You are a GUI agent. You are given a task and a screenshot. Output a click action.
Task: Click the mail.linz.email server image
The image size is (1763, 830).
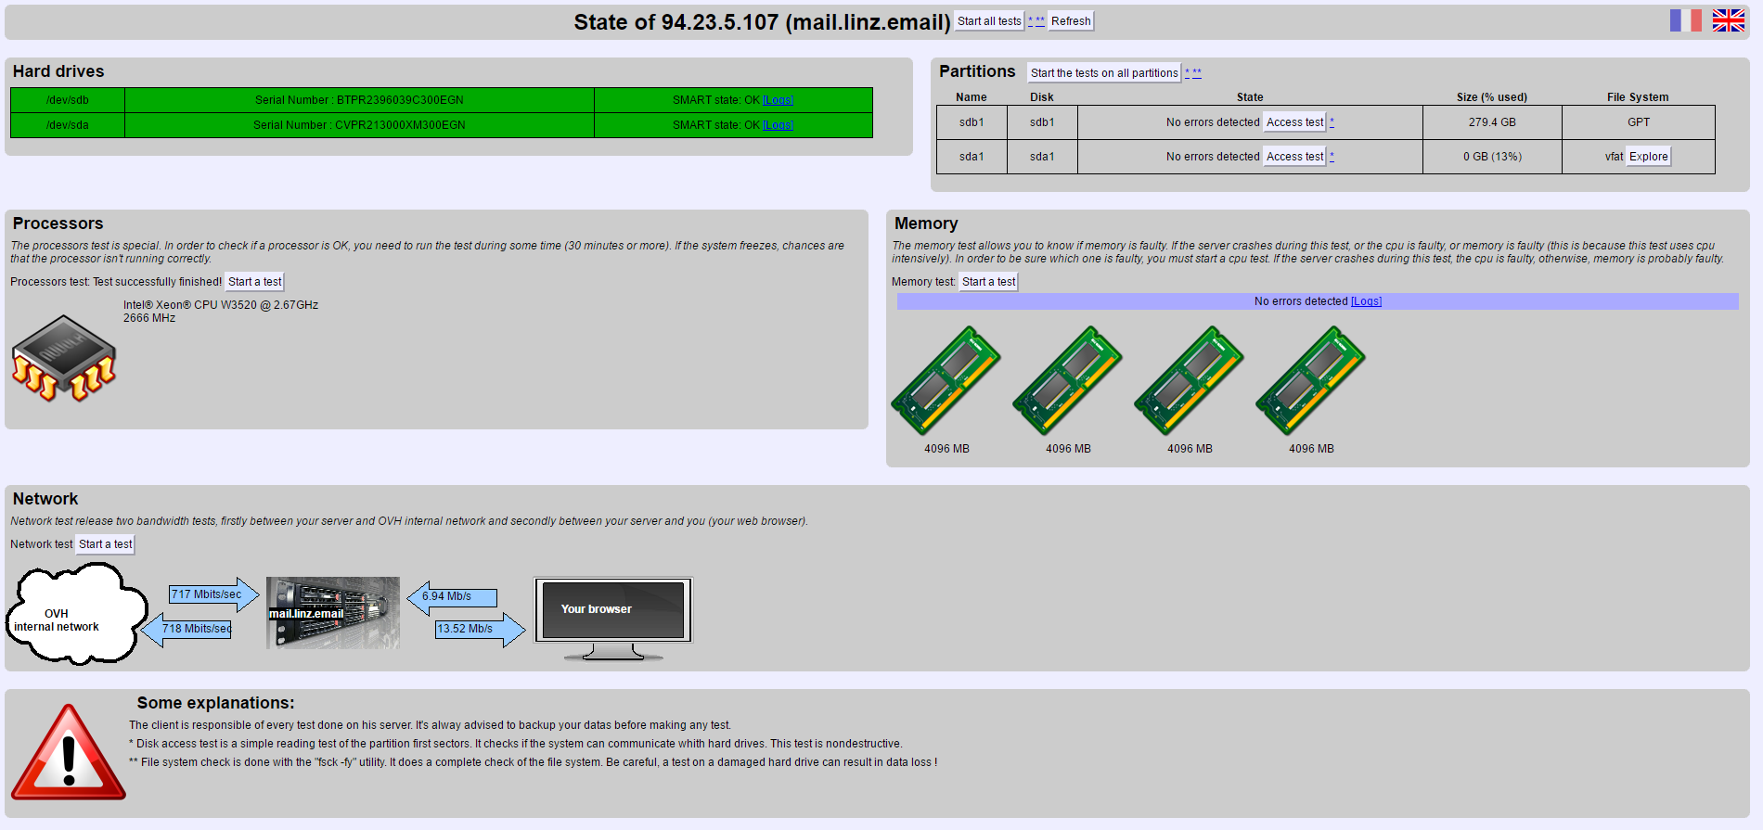(332, 613)
